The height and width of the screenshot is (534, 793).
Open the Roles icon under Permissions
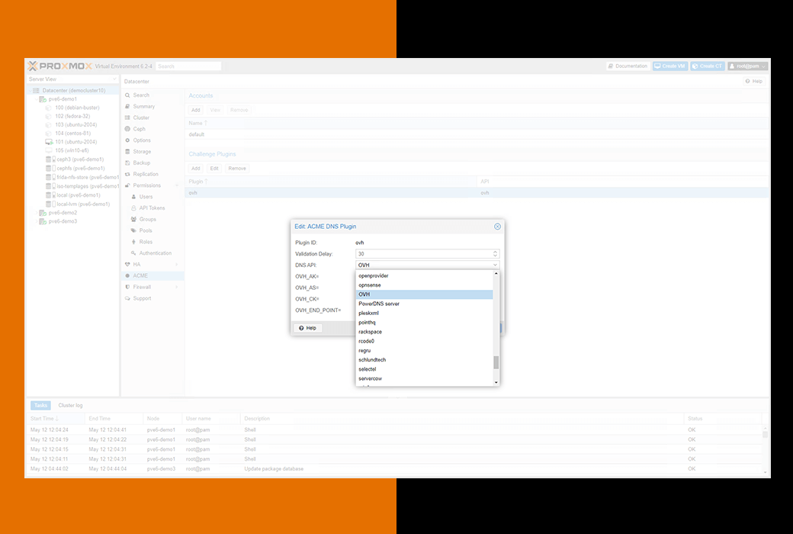click(133, 242)
